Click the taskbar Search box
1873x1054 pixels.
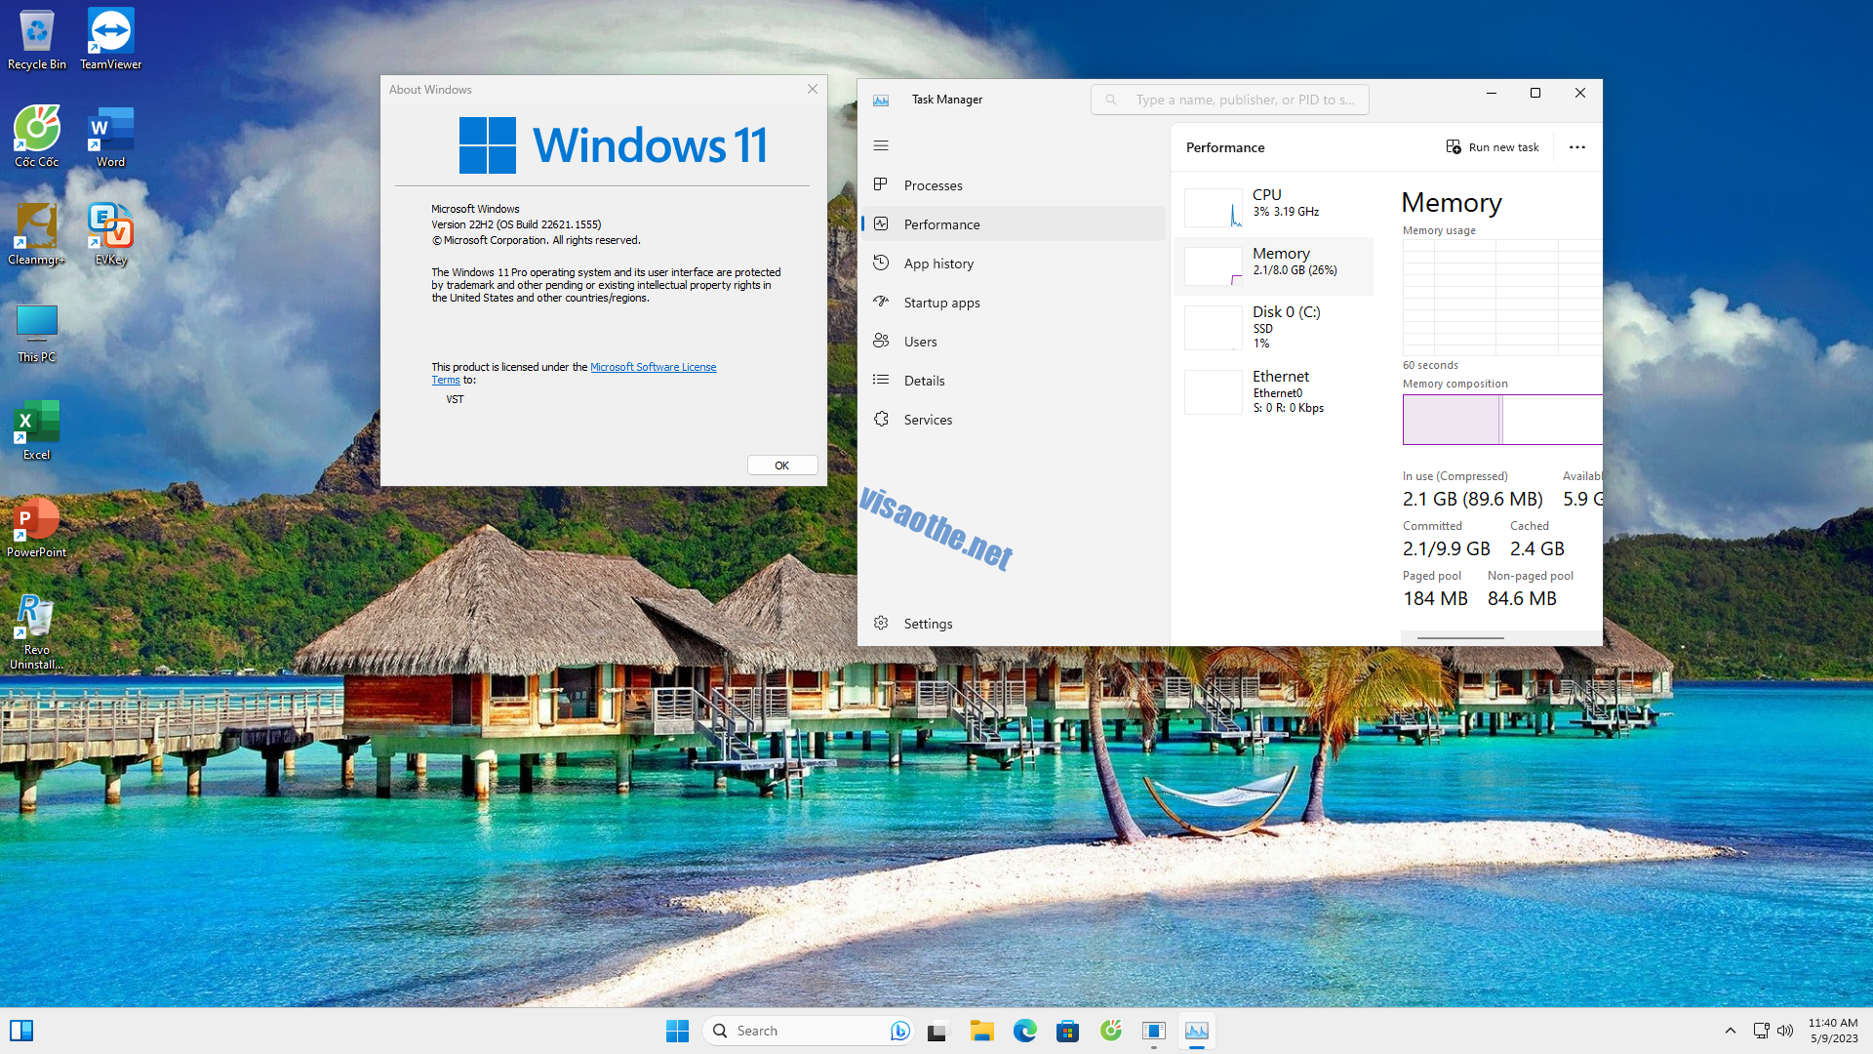[x=808, y=1031]
